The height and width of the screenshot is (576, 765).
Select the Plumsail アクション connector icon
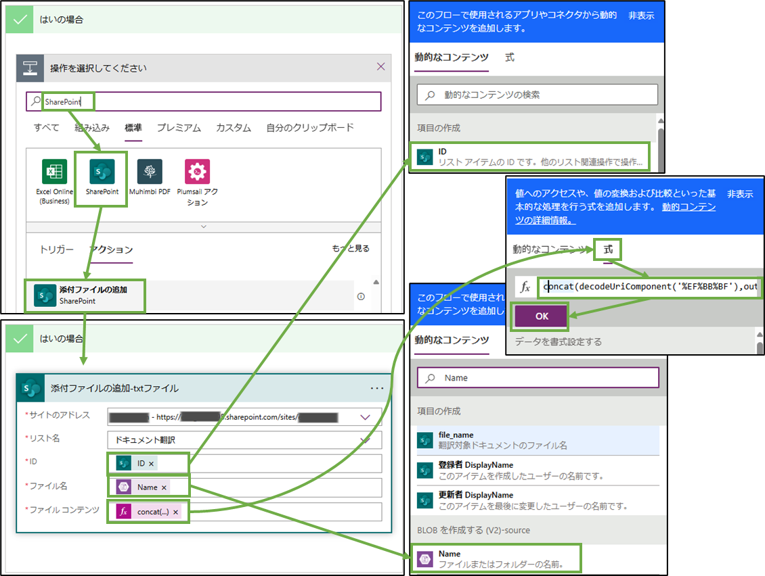pos(197,172)
